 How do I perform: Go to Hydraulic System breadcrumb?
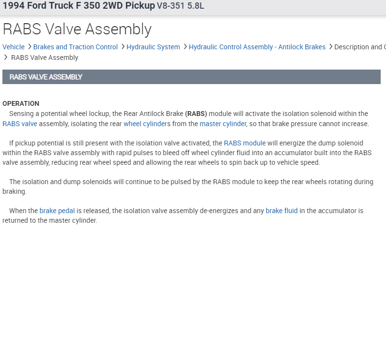click(153, 47)
